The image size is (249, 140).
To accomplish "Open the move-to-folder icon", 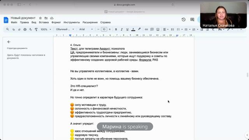I will point(46,18).
